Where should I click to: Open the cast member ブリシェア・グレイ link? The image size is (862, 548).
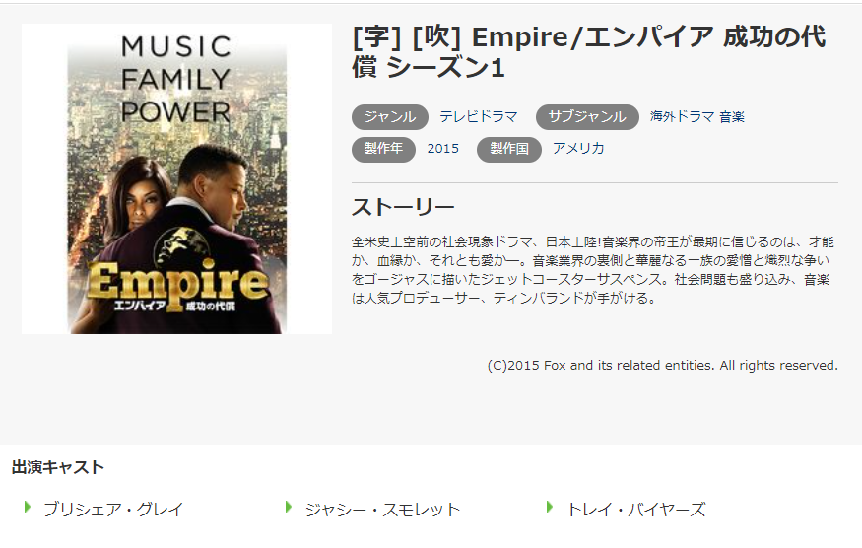(x=113, y=509)
